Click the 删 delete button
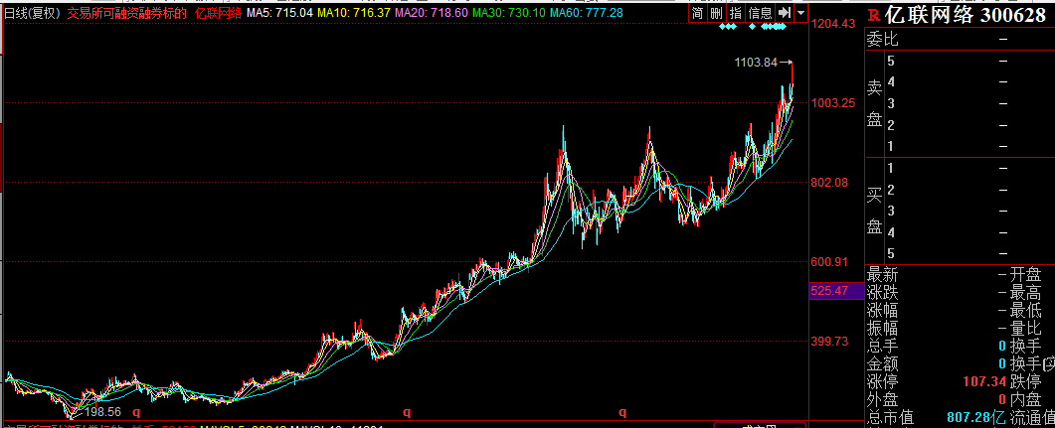Image resolution: width=1055 pixels, height=428 pixels. [717, 12]
